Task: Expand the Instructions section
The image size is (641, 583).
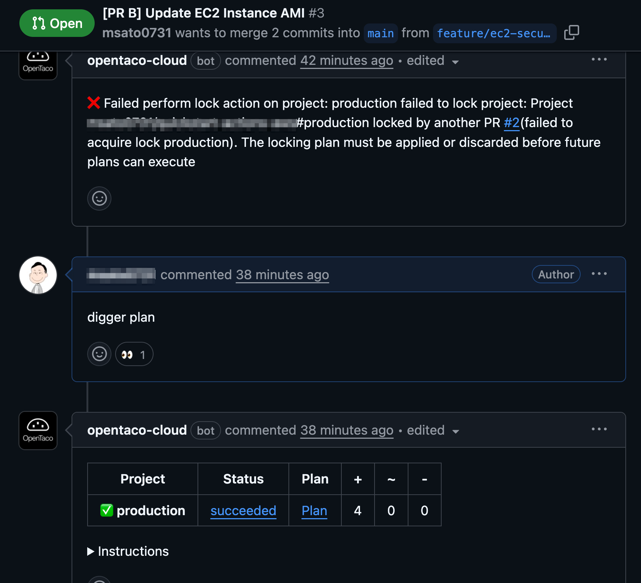Action: pos(128,551)
